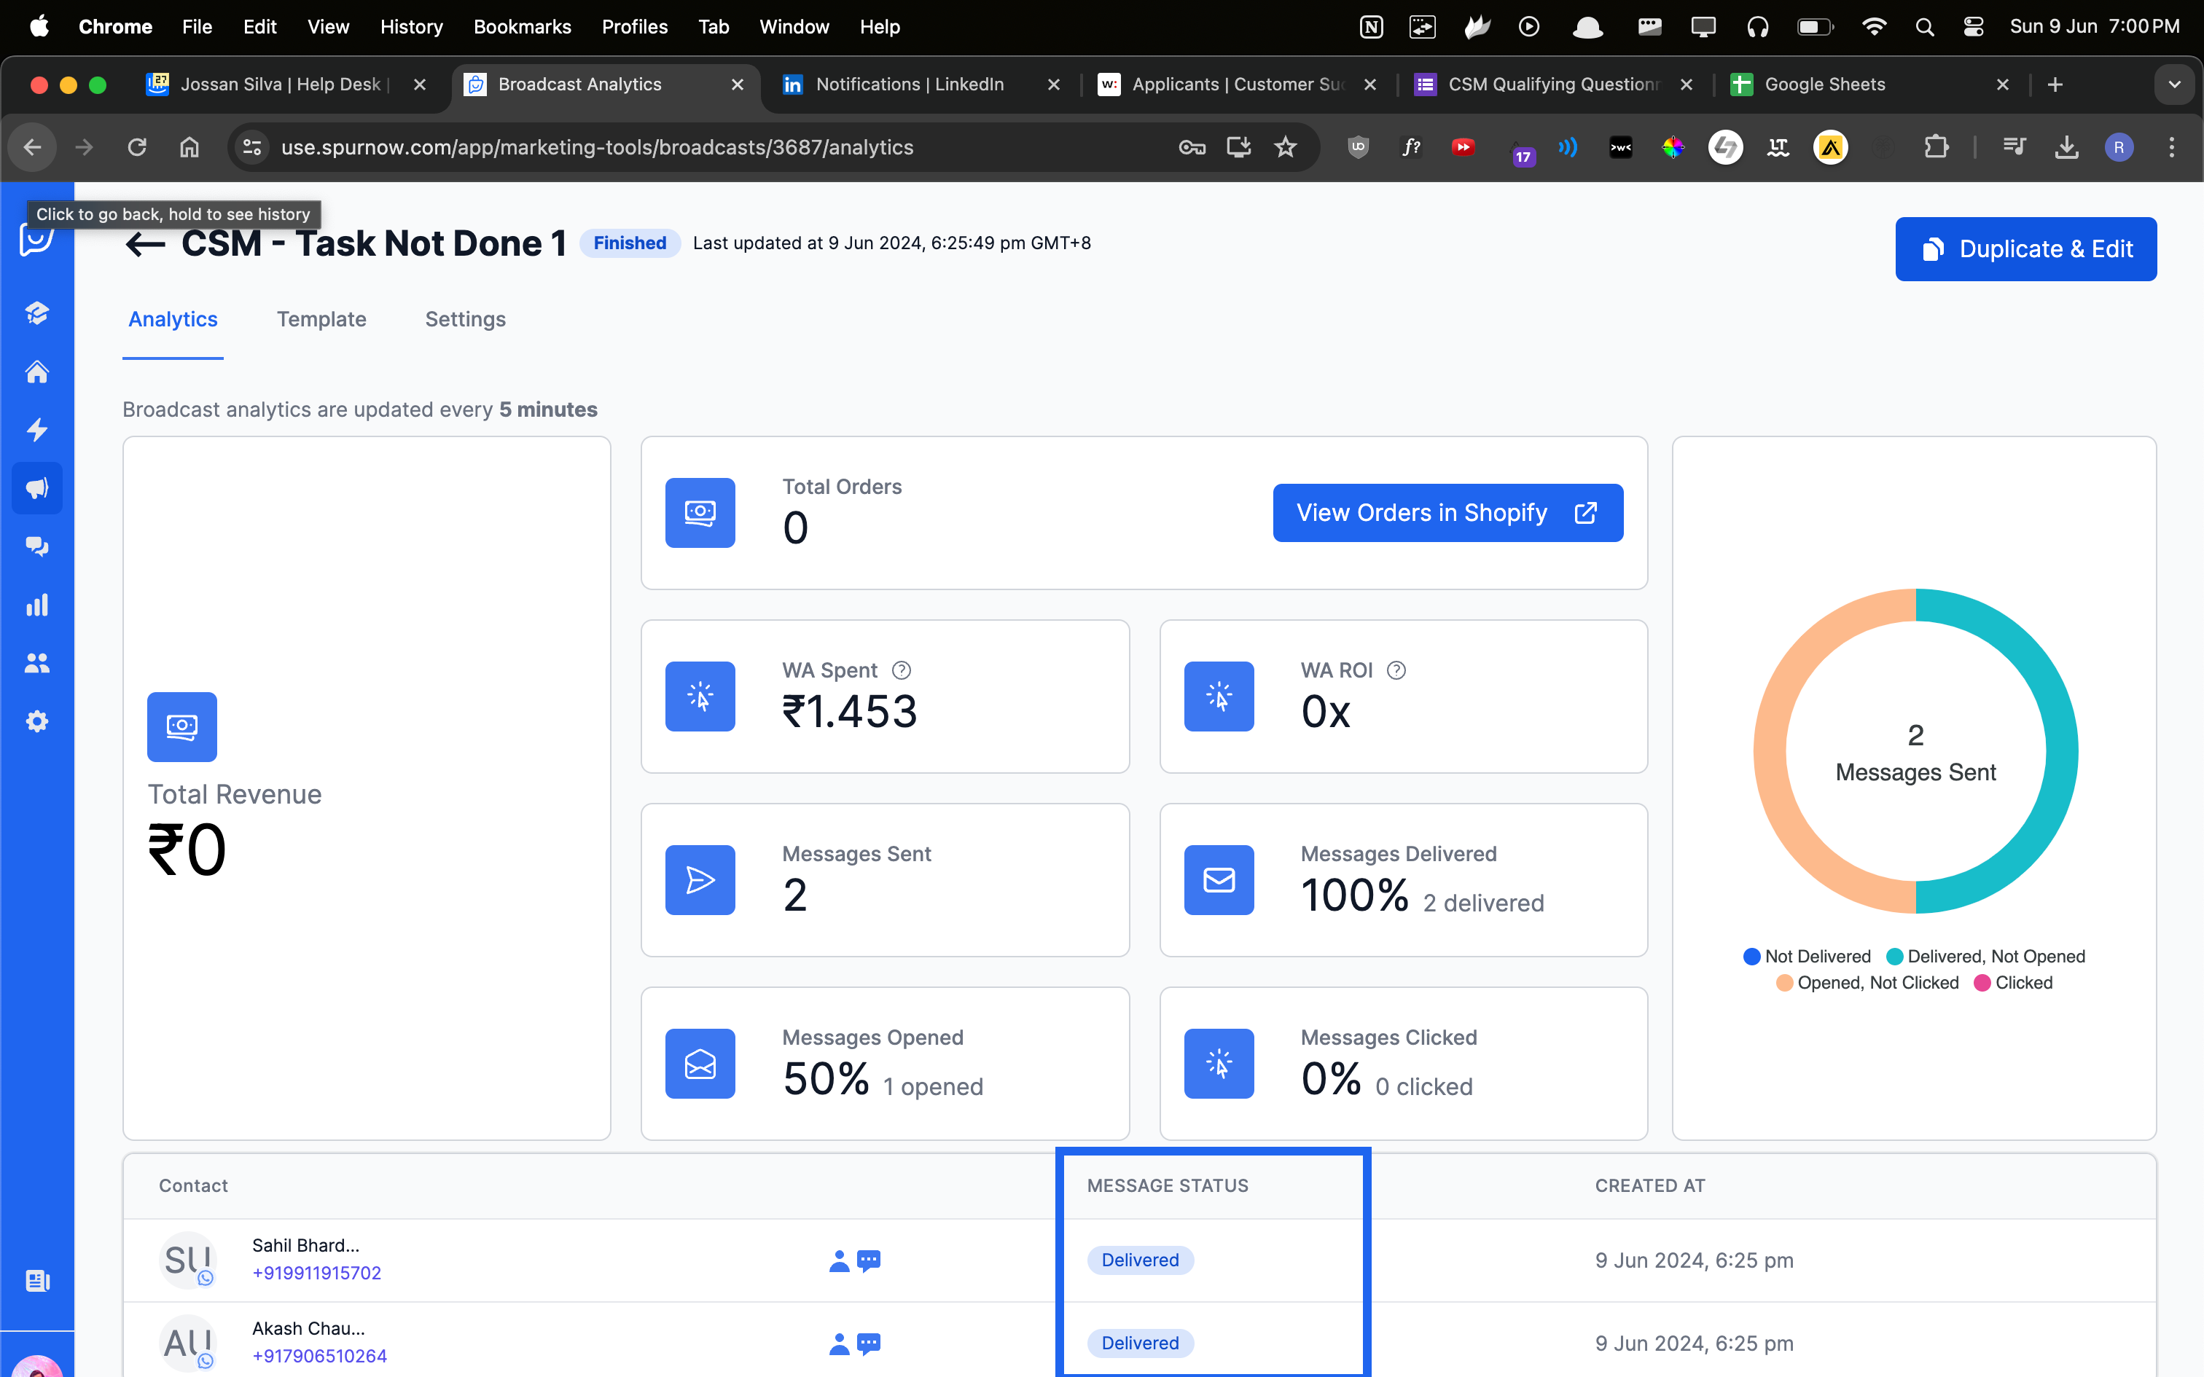Image resolution: width=2204 pixels, height=1377 pixels.
Task: Click Sahil Bhard's Delivered status badge
Action: 1140,1260
